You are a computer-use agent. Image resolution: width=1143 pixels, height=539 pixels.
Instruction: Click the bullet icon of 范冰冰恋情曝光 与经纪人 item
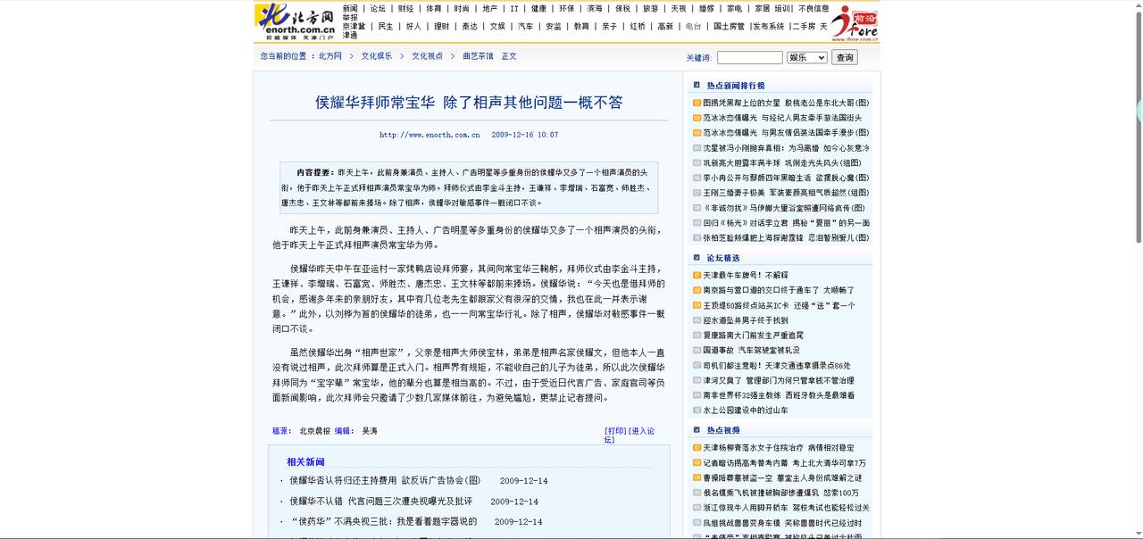tap(697, 118)
